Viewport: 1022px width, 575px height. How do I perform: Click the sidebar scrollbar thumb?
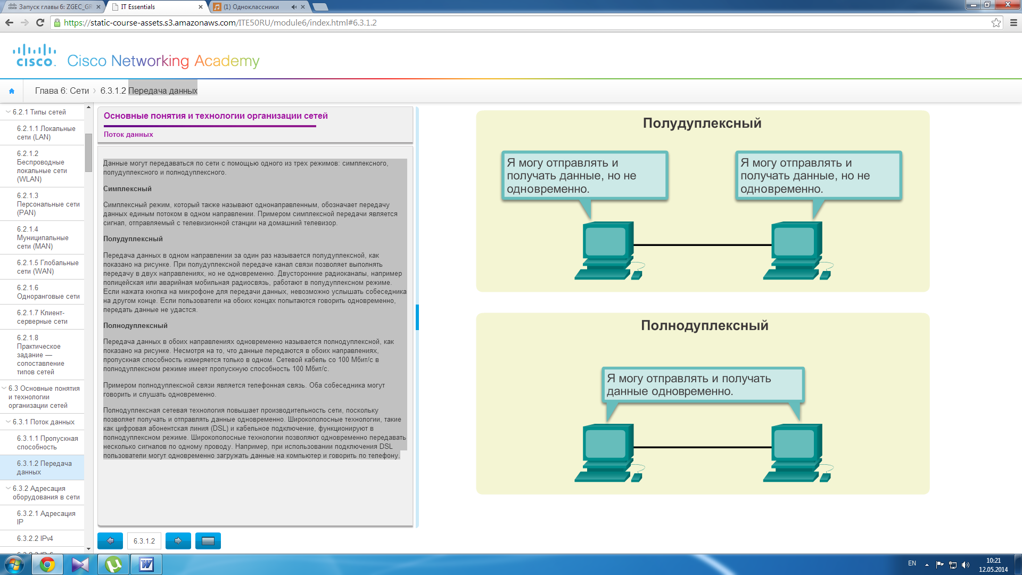click(88, 152)
